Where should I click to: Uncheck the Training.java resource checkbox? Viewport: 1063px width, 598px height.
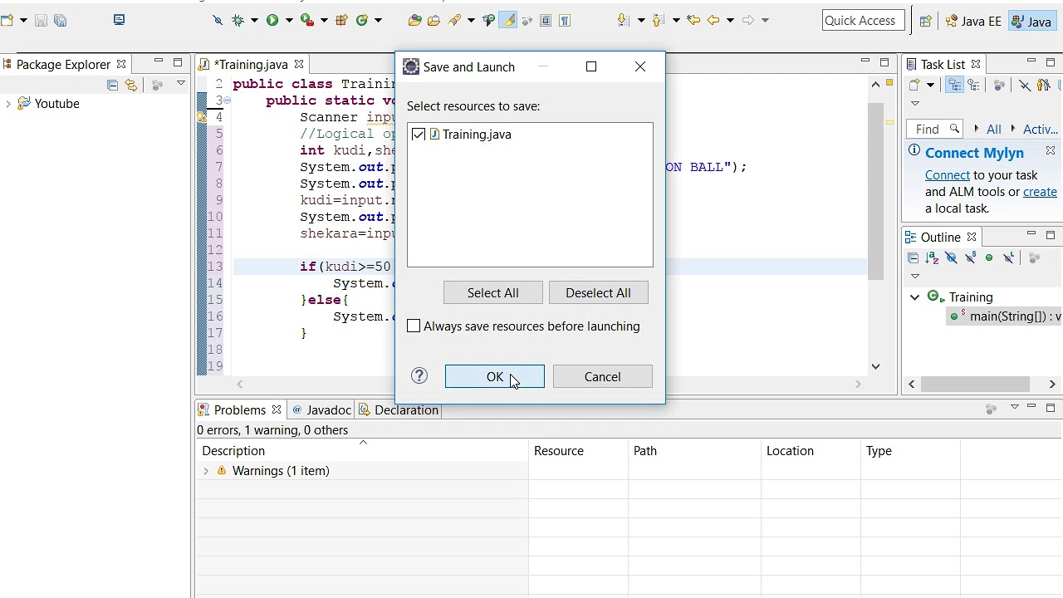tap(419, 135)
